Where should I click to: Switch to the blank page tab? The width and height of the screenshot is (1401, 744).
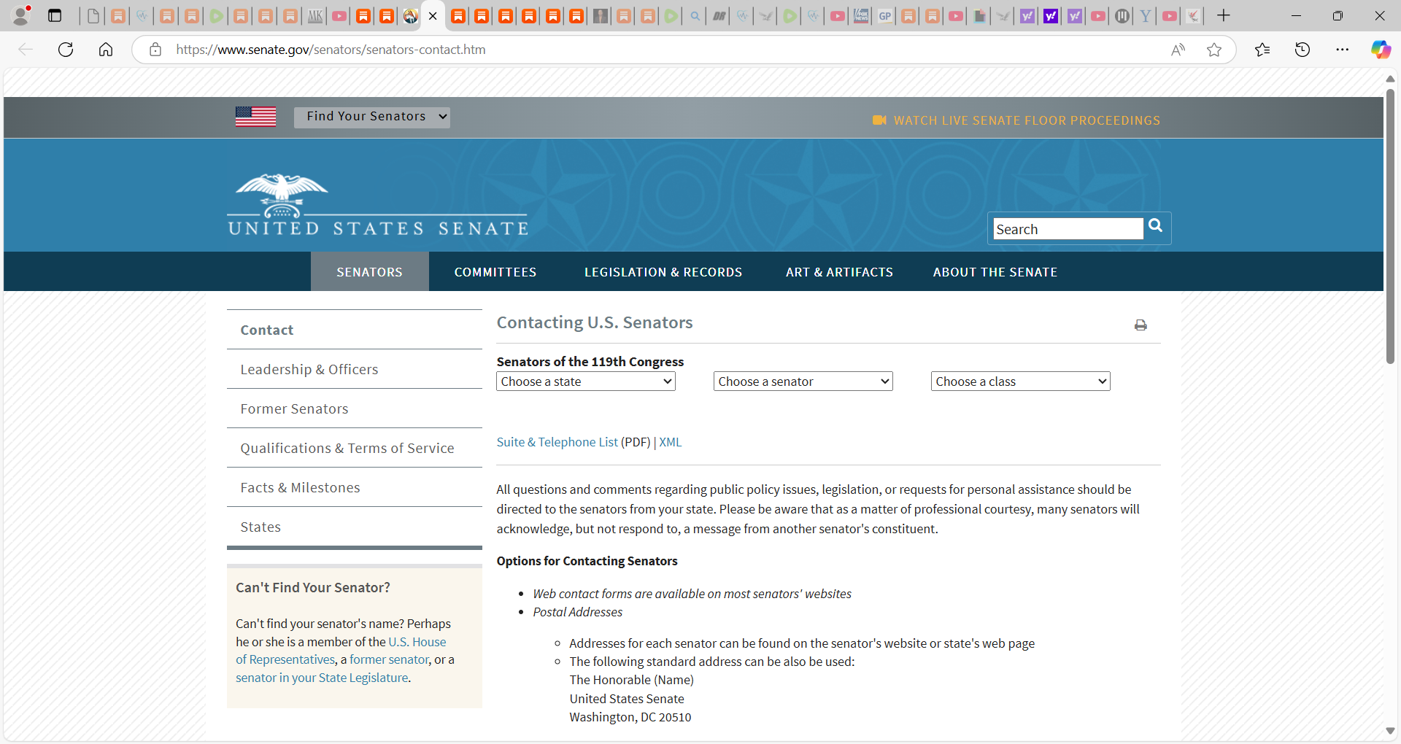click(93, 16)
